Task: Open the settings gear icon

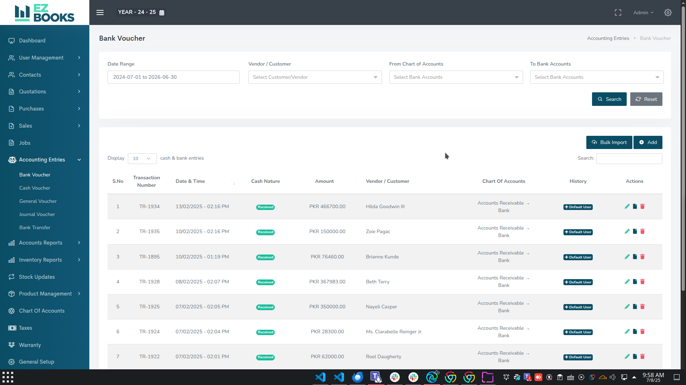Action: (668, 12)
